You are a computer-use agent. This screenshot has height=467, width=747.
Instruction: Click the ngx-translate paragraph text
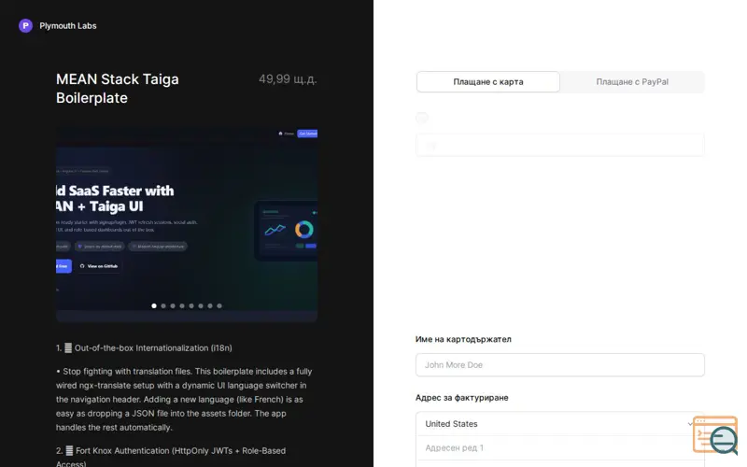point(184,400)
